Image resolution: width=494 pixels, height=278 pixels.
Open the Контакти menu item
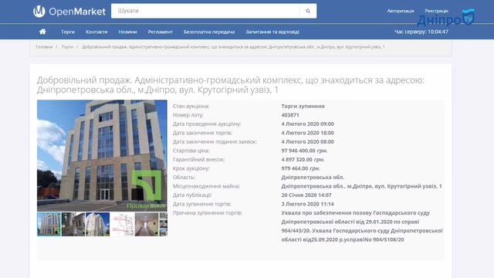tap(96, 32)
